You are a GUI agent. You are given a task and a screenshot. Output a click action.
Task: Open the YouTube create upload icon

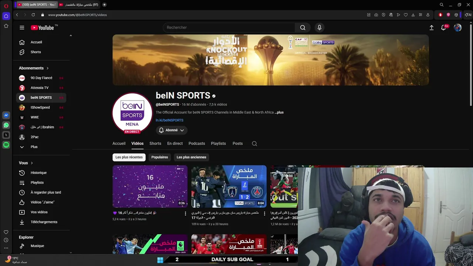click(x=431, y=27)
